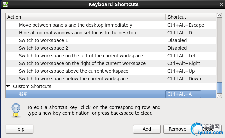Click the vertical scrollbar thumb
Viewport: 225px width, 138px height.
click(x=220, y=88)
